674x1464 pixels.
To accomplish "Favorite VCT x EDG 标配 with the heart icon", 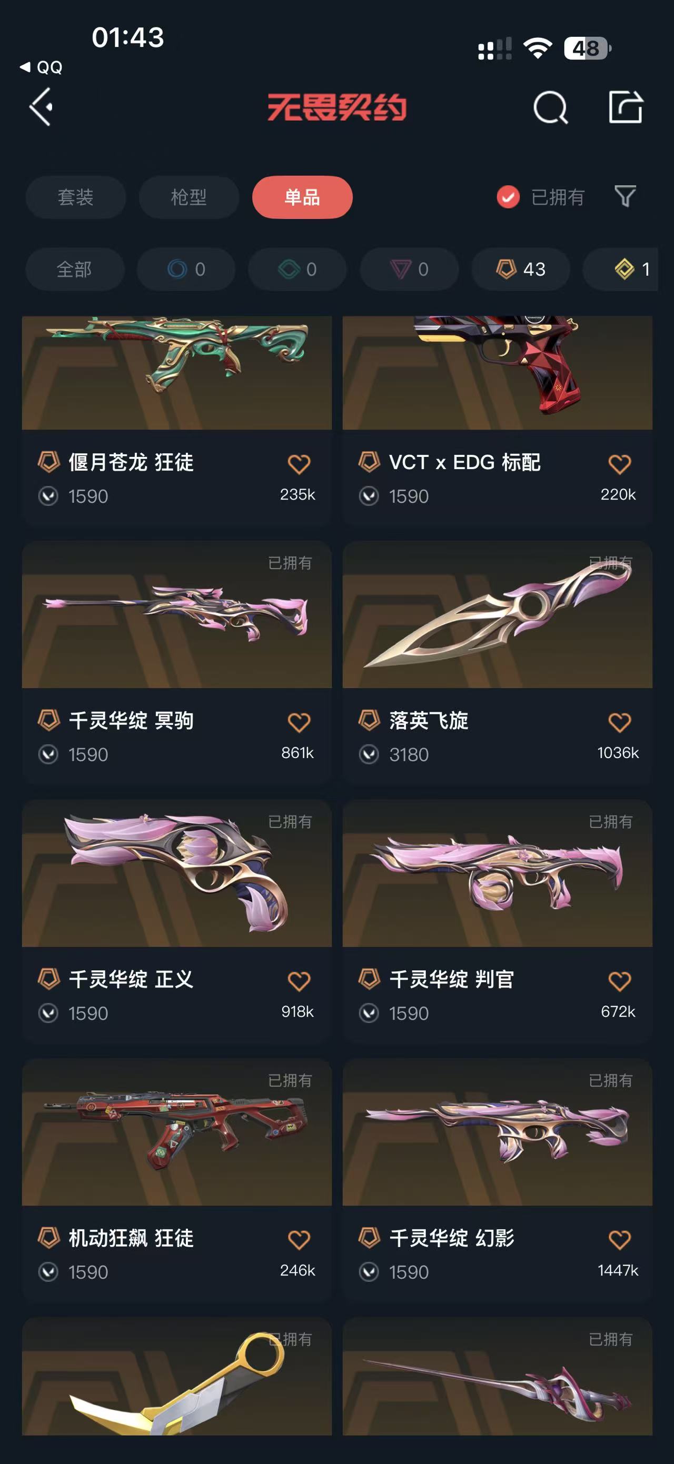I will (x=619, y=464).
